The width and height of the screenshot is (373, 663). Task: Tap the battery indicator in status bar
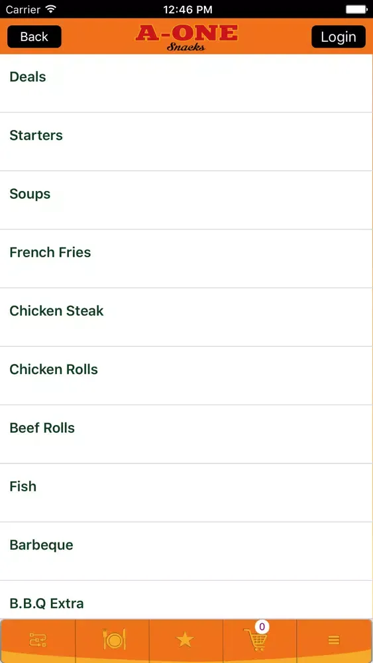(356, 9)
